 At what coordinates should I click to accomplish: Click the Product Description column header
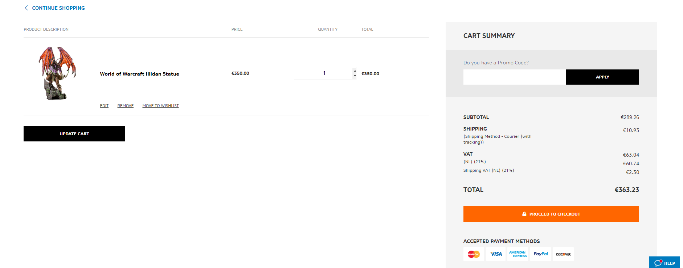(46, 29)
